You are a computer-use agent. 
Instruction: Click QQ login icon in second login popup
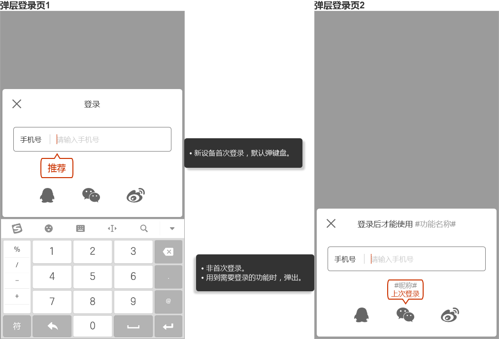361,314
